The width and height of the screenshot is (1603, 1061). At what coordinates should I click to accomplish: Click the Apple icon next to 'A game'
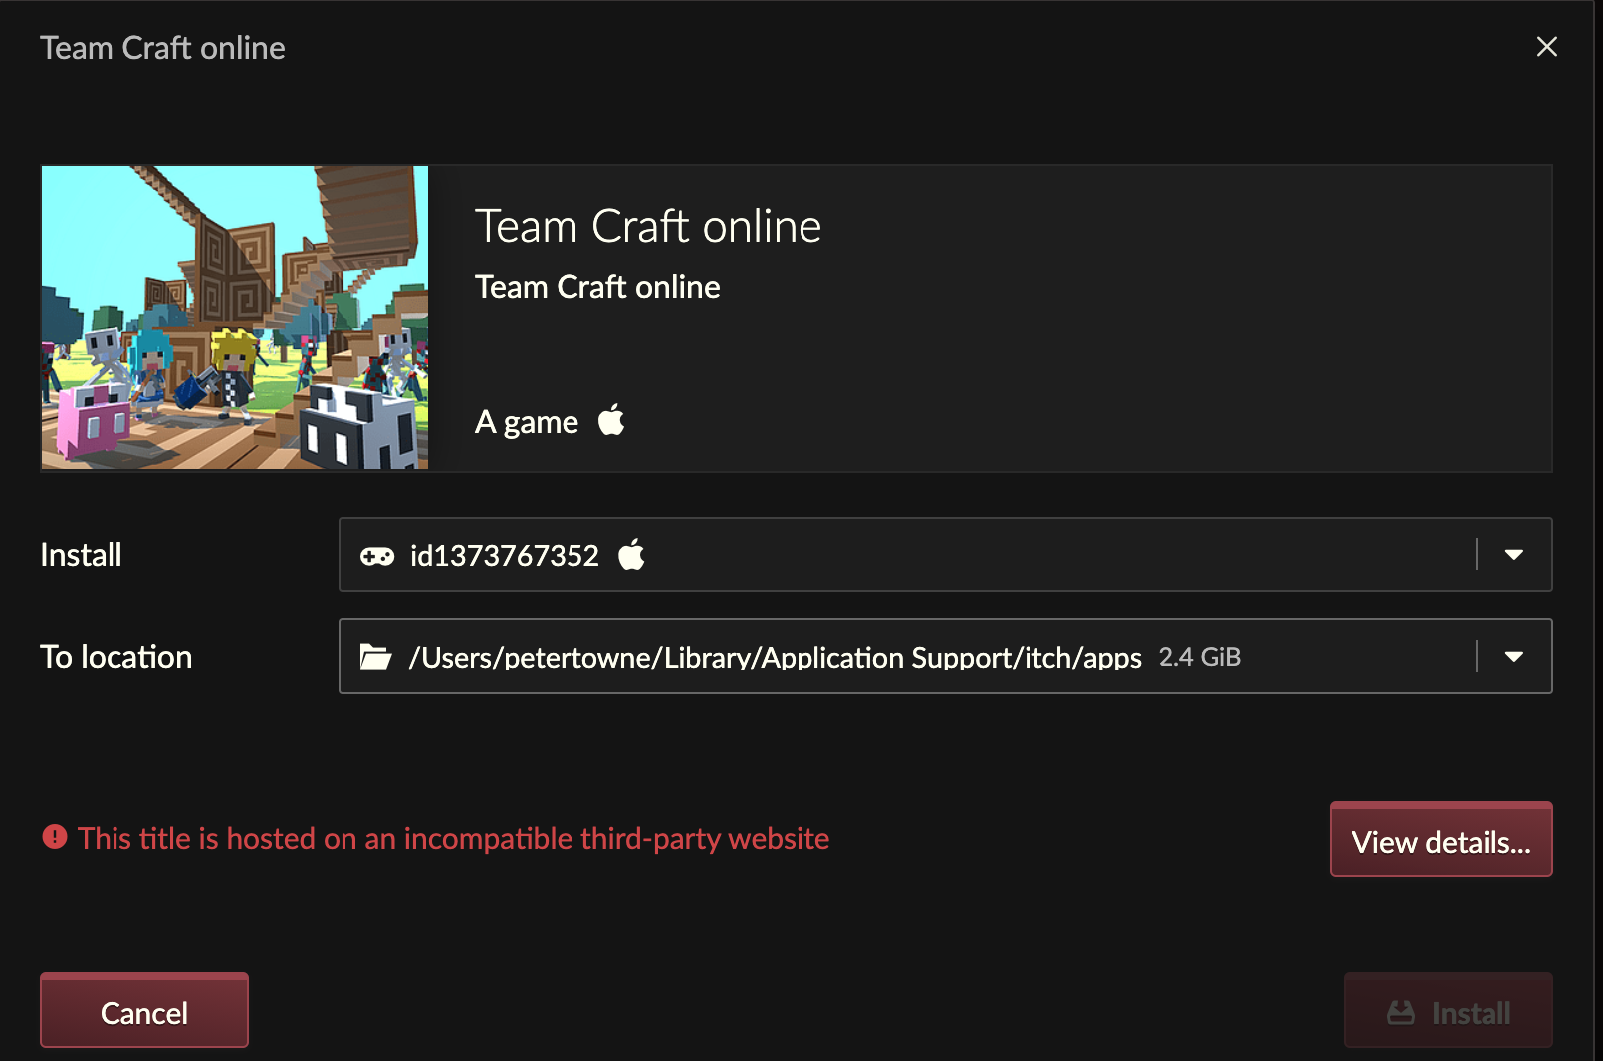611,420
